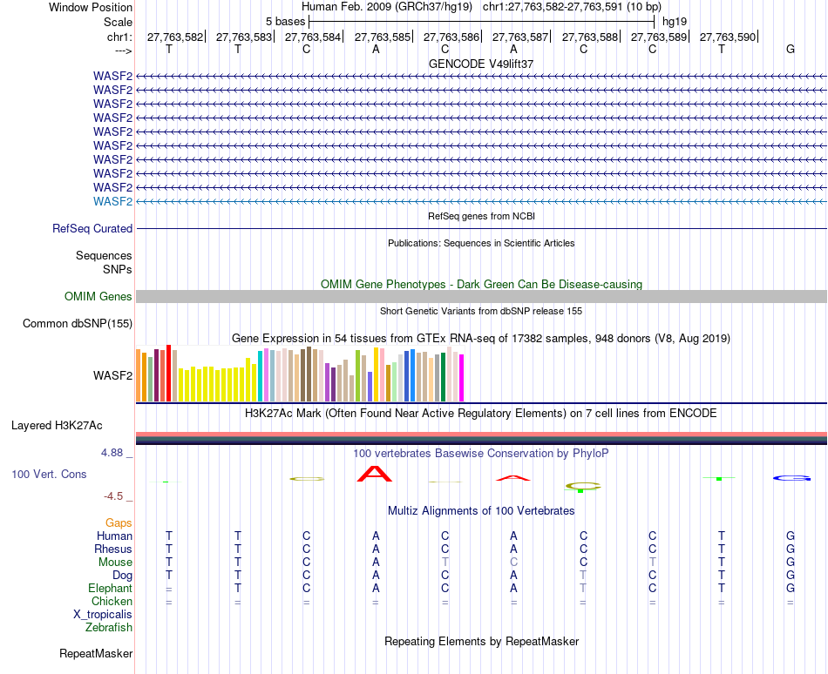This screenshot has width=828, height=674.
Task: Click the gray OMIM Genes item bar
Action: coord(481,296)
